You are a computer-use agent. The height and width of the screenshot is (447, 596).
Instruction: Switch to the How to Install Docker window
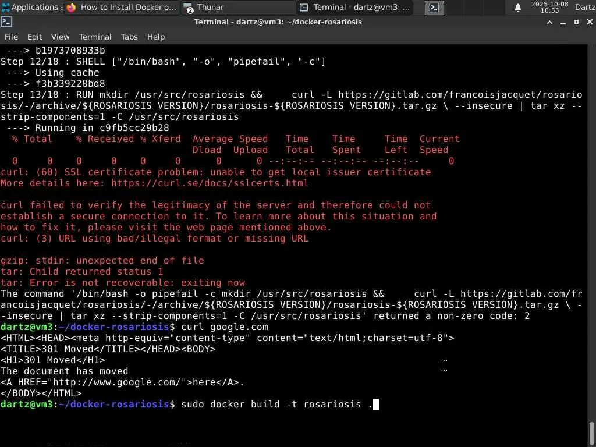pyautogui.click(x=122, y=7)
